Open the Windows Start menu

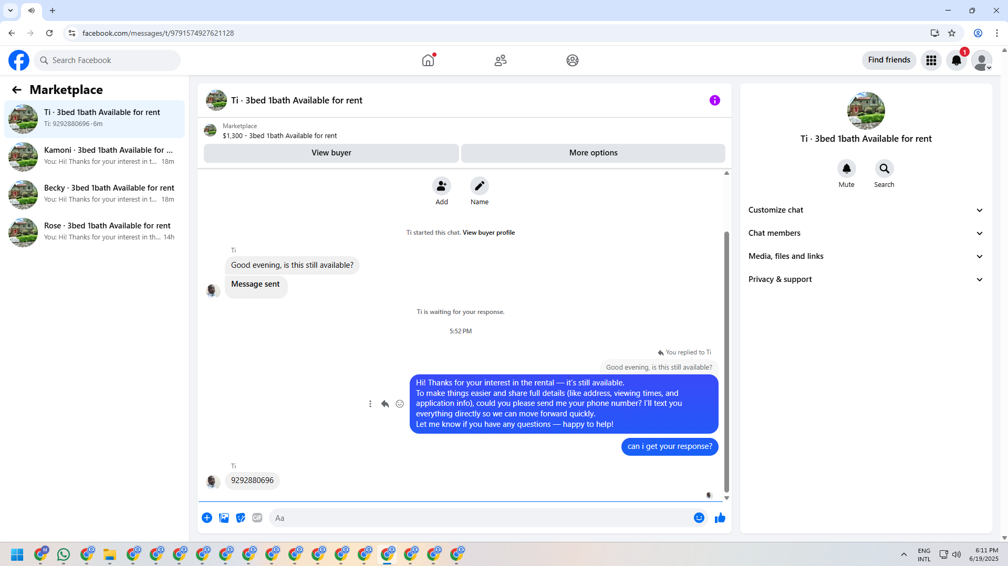pos(17,554)
